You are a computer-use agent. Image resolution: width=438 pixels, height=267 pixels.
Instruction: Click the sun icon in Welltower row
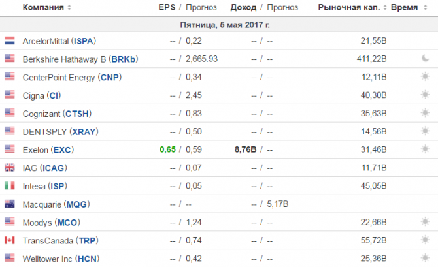425,258
